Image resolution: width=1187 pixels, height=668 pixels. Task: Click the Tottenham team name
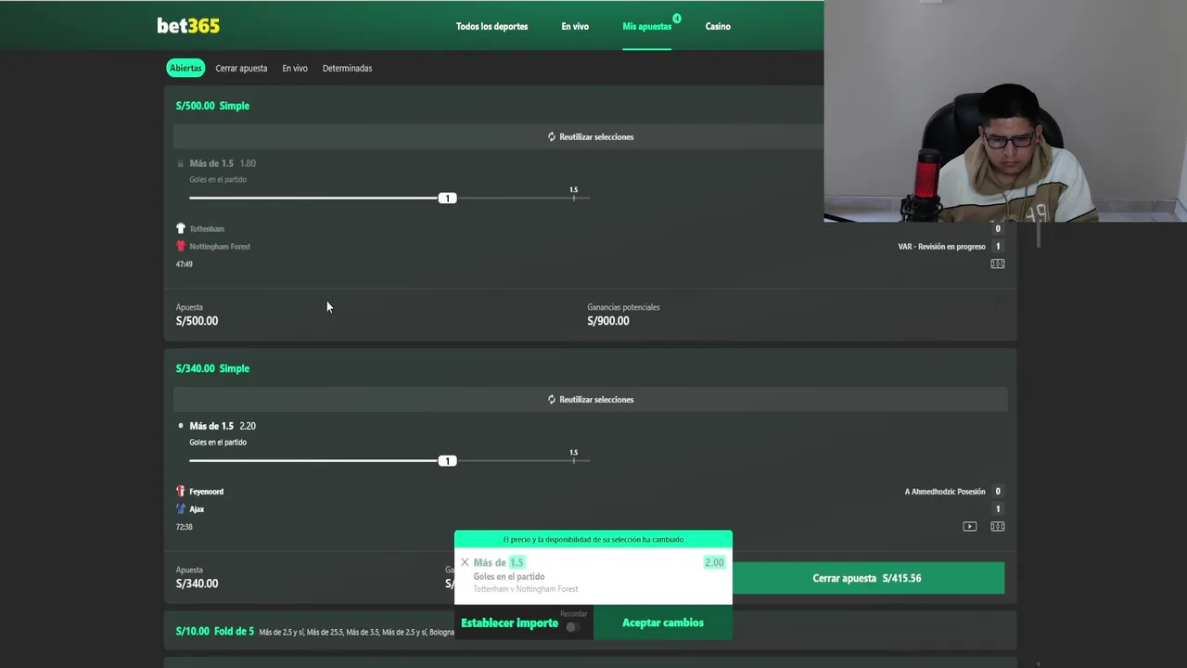point(207,228)
